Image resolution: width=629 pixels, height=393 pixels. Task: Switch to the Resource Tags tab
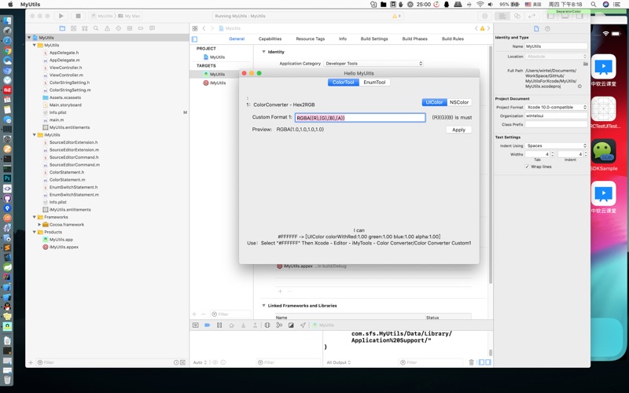(x=310, y=39)
